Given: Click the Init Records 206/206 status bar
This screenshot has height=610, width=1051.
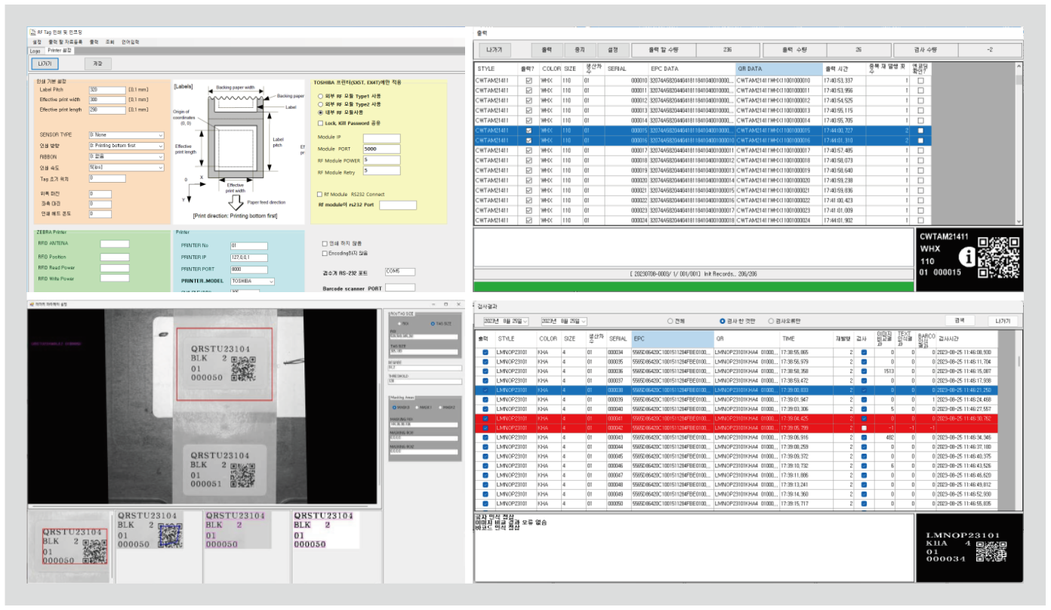Looking at the screenshot, I should click(693, 273).
